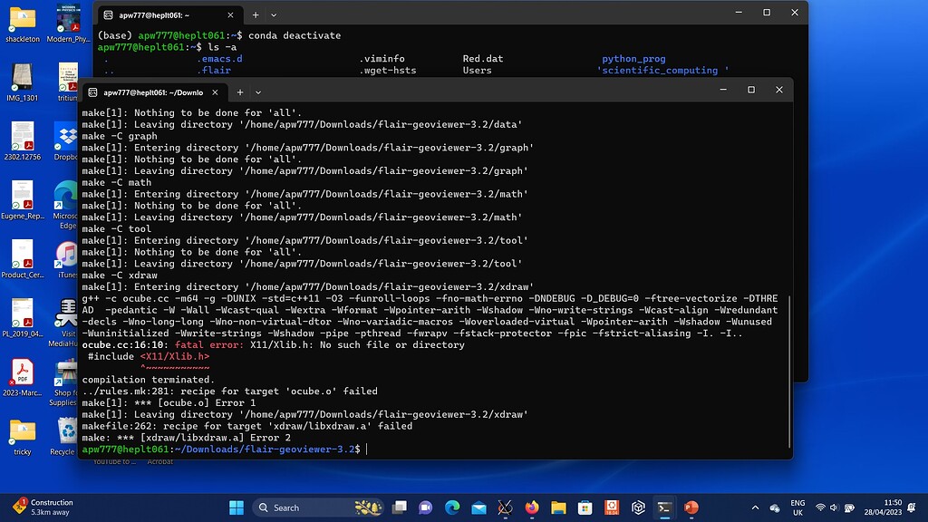Viewport: 928px width, 522px height.
Task: Open the Mail app from the taskbar
Action: [x=479, y=507]
